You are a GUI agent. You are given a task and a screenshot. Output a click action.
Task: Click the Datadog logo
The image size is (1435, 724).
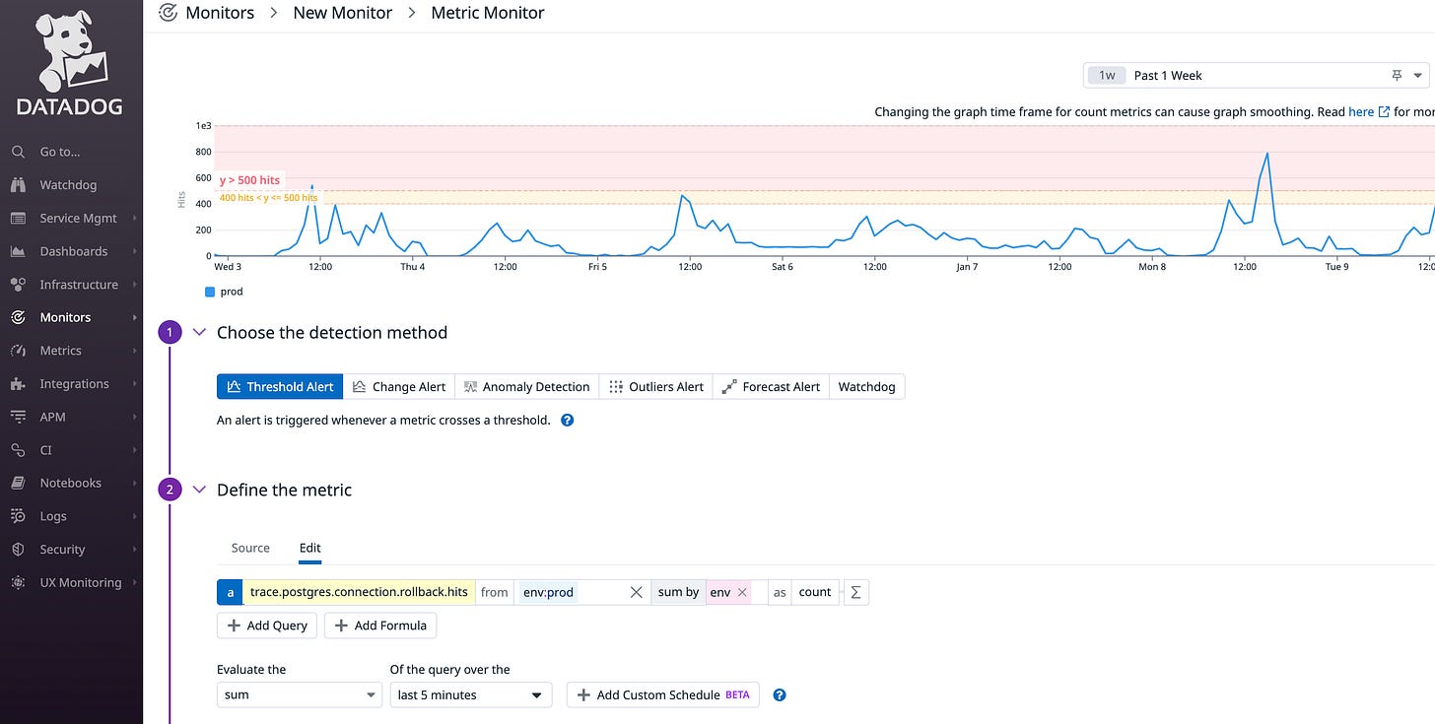(71, 61)
